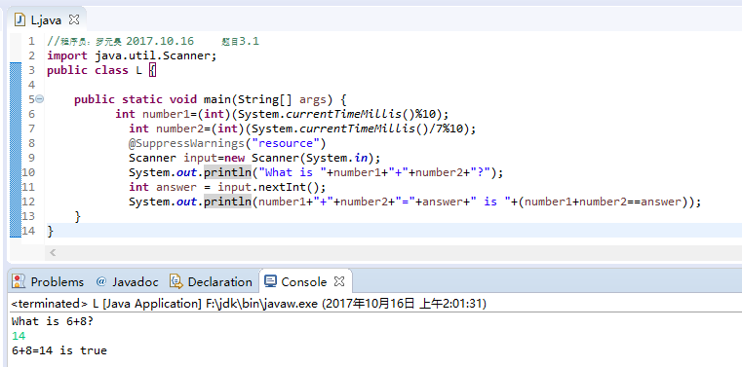The width and height of the screenshot is (742, 367).
Task: Click the editor horizontal scroll left arrow
Action: (53, 253)
